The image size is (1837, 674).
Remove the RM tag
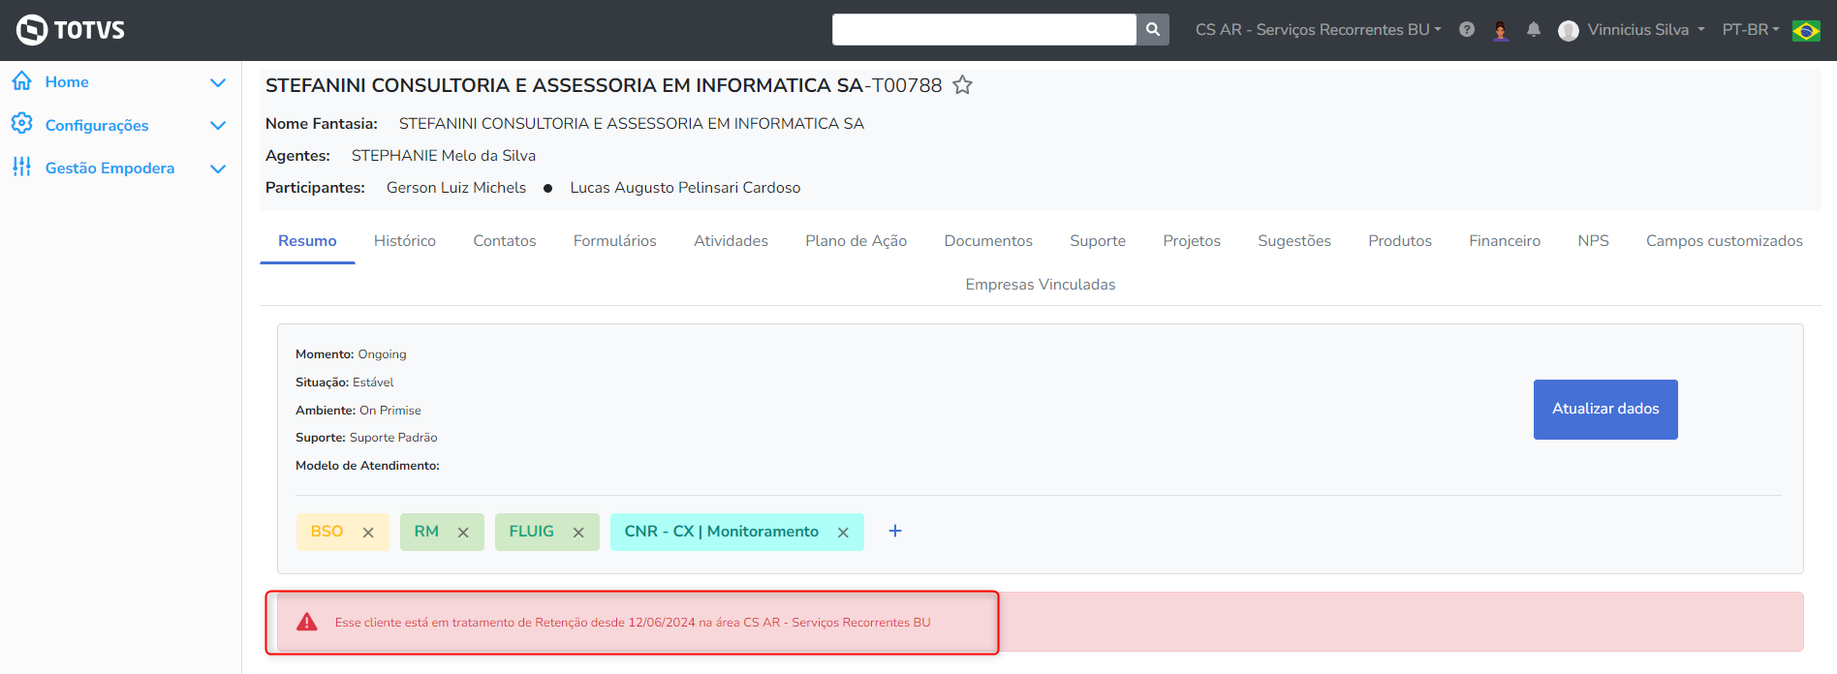[463, 533]
